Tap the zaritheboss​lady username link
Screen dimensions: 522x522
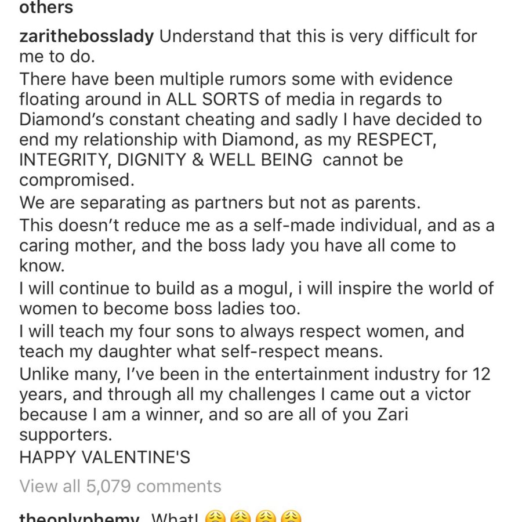click(x=86, y=37)
